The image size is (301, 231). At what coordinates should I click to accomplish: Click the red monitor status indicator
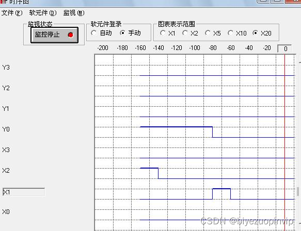coord(70,35)
